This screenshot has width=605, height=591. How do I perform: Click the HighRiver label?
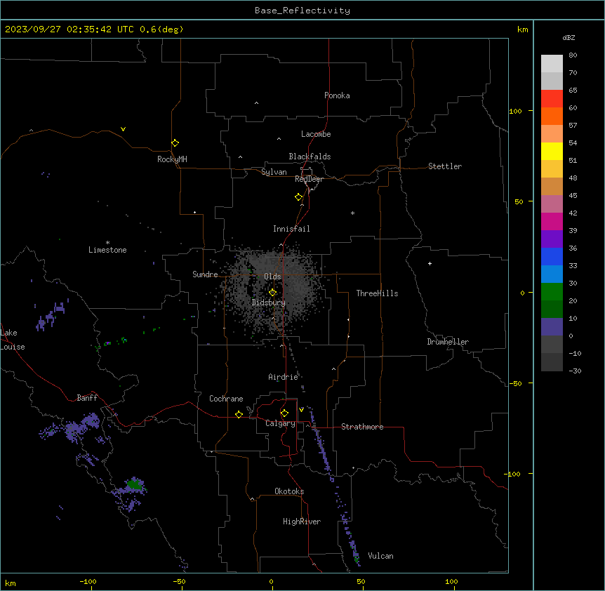click(x=302, y=522)
